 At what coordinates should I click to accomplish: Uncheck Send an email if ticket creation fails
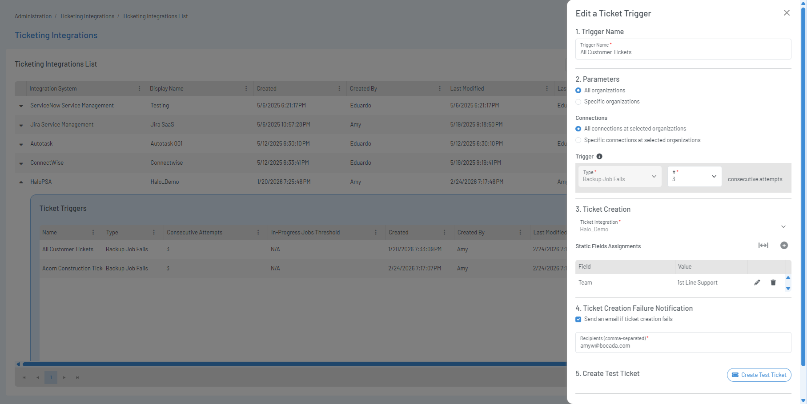pos(578,319)
